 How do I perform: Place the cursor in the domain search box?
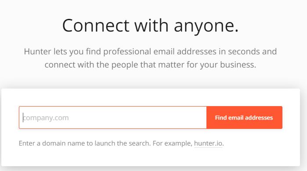click(113, 118)
